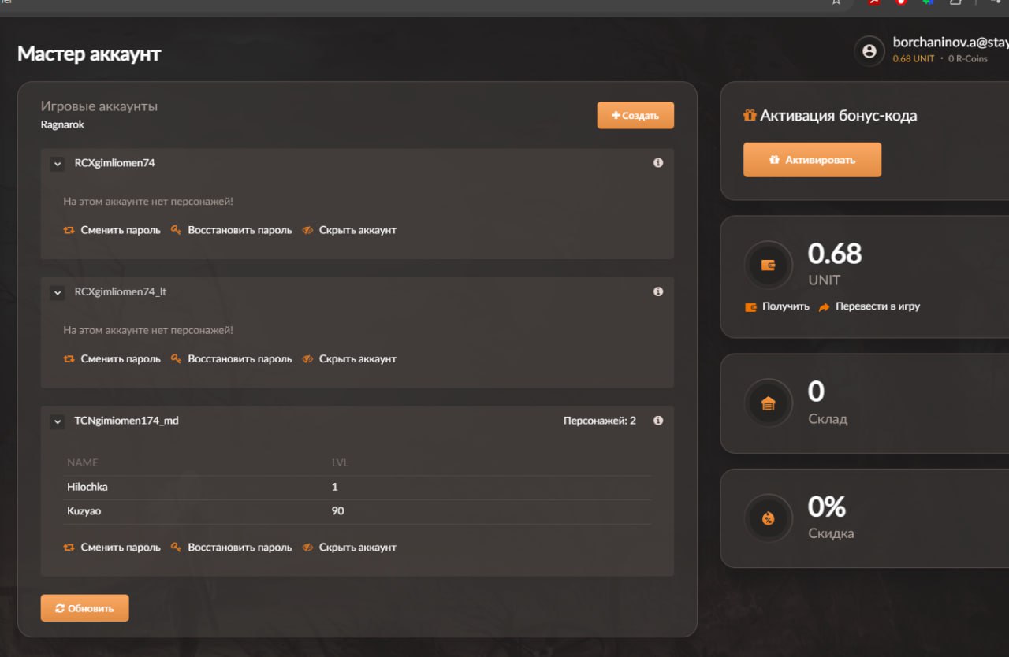Collapse the TCNgimiomen174_md account chevron

point(57,421)
